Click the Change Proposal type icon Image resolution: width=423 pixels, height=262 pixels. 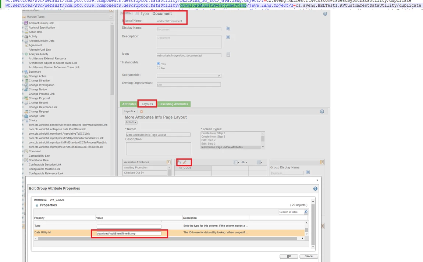[x=26, y=98]
